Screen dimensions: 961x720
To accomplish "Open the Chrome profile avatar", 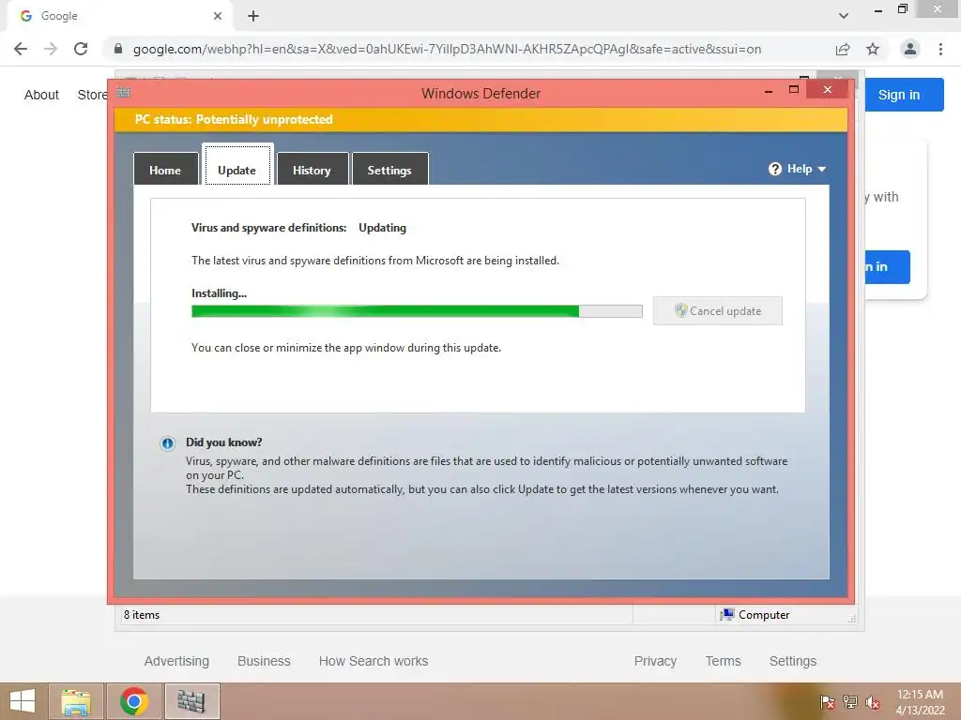I will (910, 49).
